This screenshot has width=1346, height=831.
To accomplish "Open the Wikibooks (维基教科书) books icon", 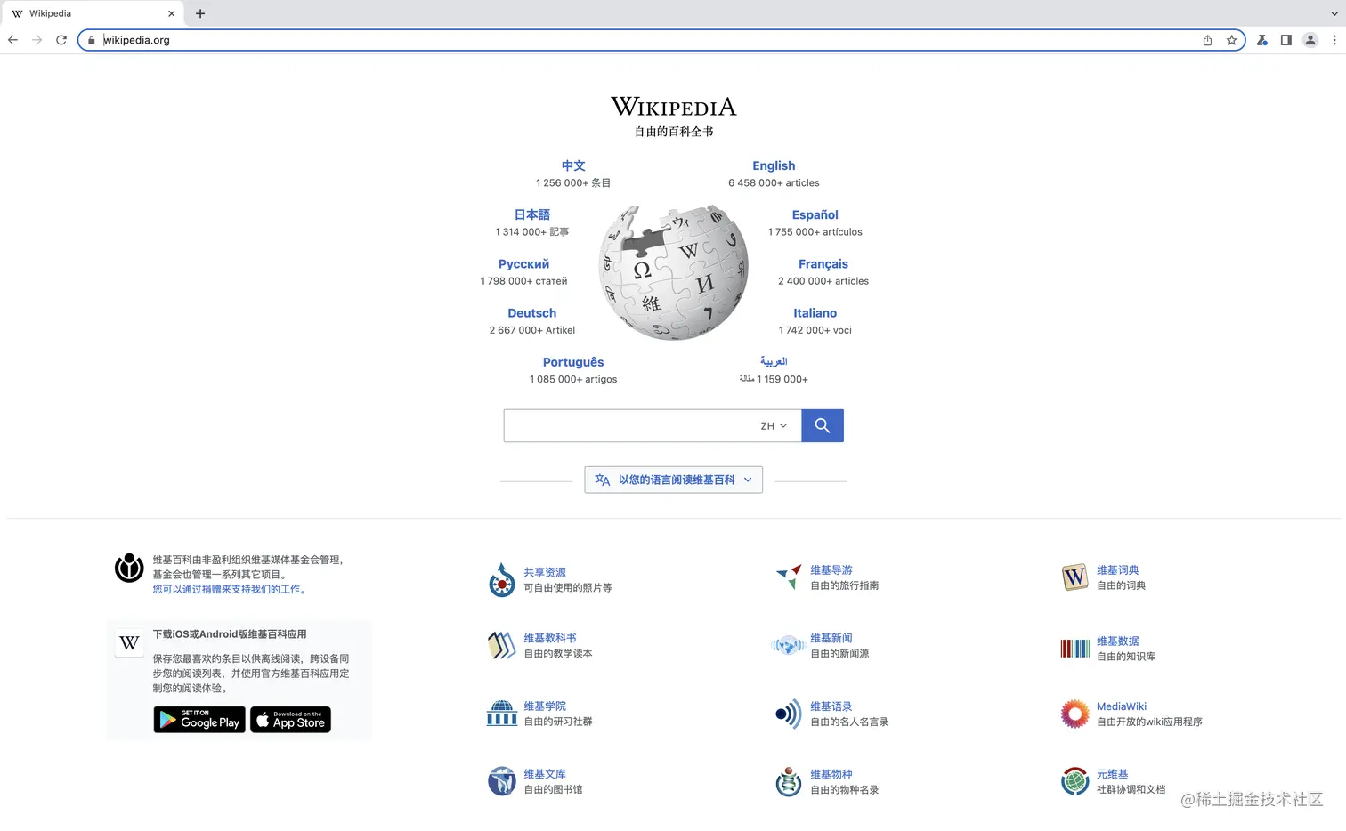I will point(502,645).
